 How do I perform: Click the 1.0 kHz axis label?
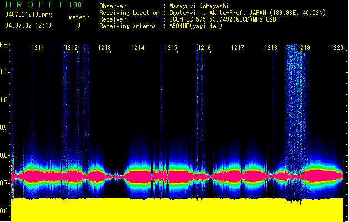click(x=5, y=100)
